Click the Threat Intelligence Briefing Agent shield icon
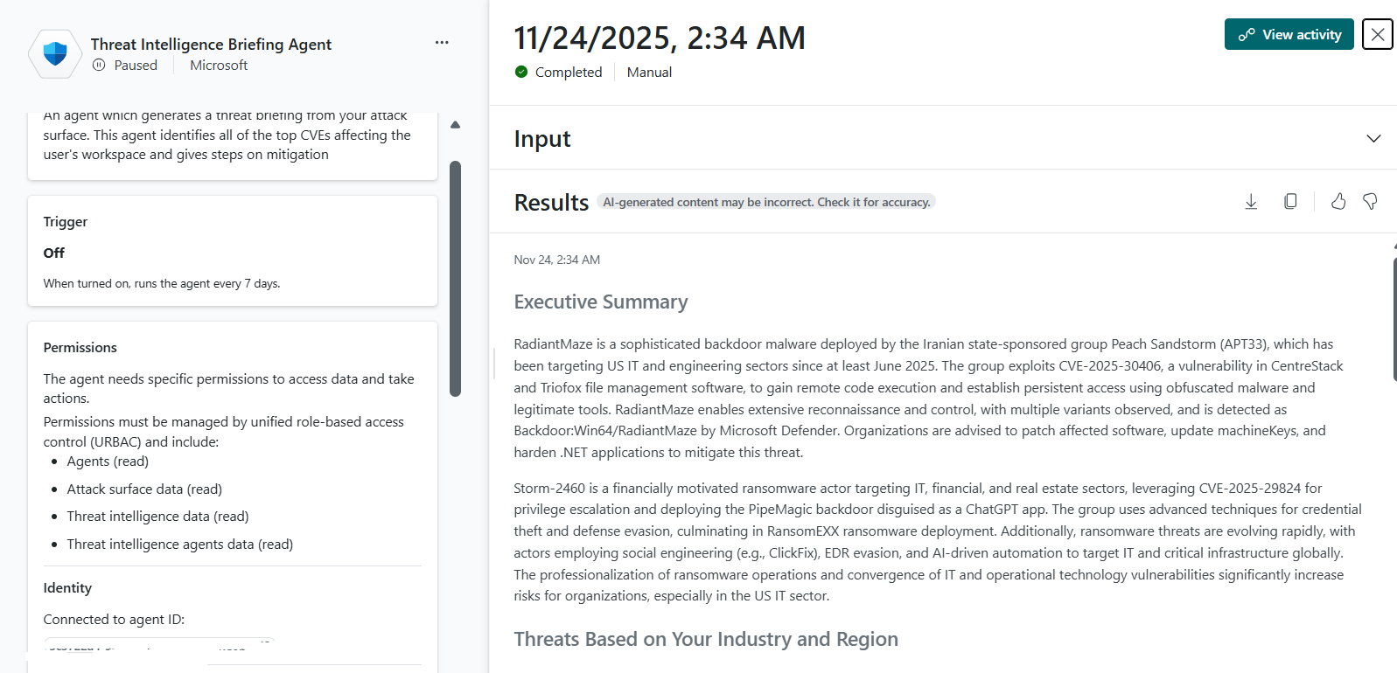1397x673 pixels. point(55,53)
